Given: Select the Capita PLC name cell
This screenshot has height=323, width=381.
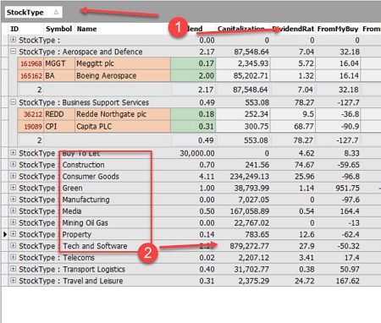Looking at the screenshot, I should coord(123,127).
